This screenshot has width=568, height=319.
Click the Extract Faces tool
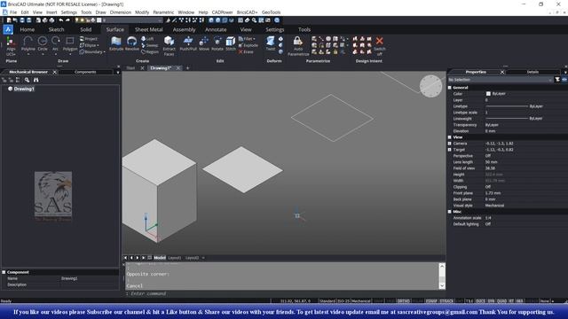pos(169,45)
